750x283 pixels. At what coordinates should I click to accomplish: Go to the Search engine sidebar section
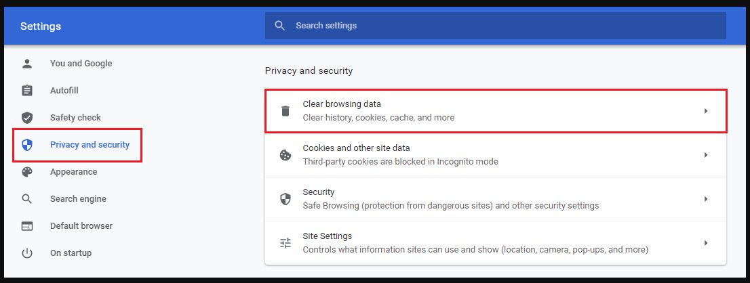pyautogui.click(x=78, y=199)
